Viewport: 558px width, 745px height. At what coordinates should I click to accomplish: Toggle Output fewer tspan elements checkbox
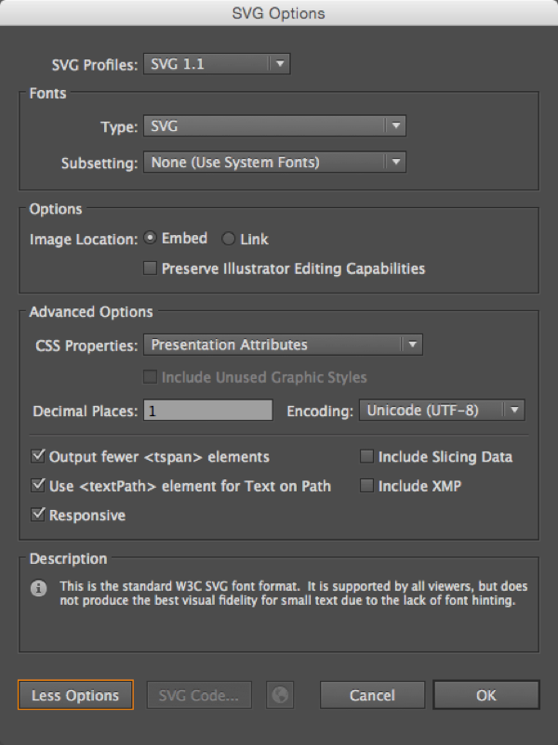click(39, 457)
